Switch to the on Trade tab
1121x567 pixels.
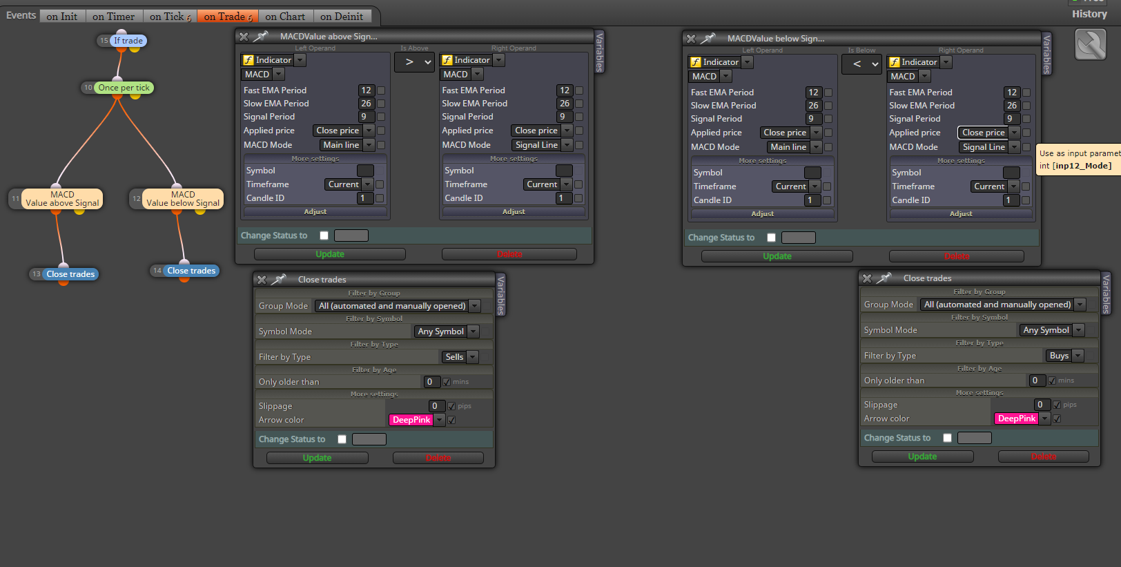click(228, 17)
